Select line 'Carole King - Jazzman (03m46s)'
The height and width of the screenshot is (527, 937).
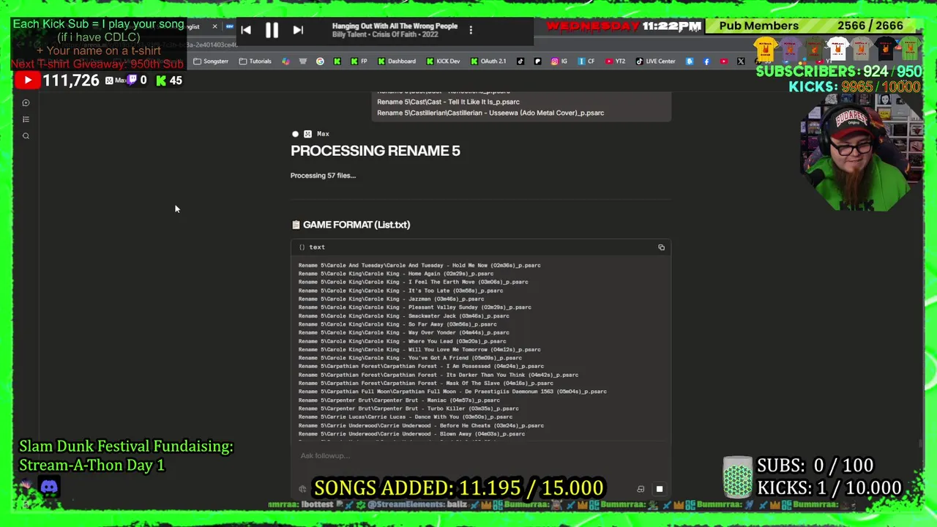point(391,299)
